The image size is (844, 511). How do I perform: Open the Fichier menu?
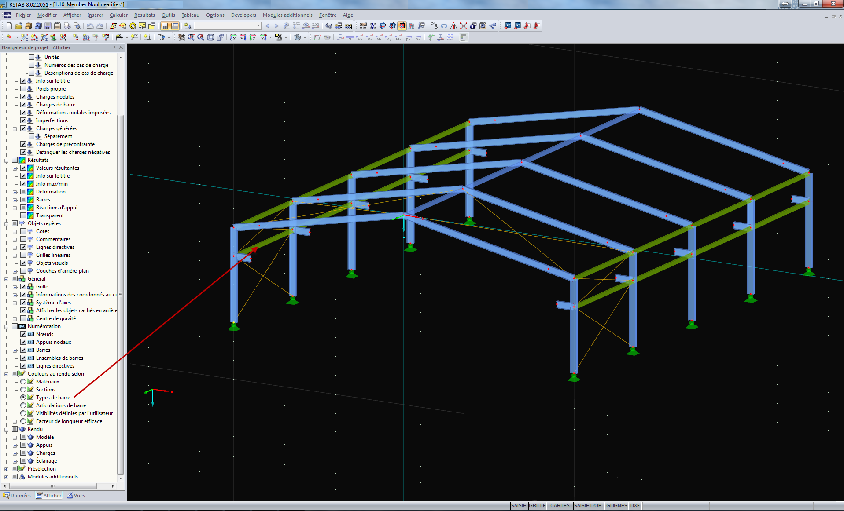coord(23,15)
